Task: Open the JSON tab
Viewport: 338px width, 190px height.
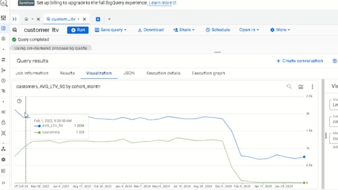Action: pos(129,73)
